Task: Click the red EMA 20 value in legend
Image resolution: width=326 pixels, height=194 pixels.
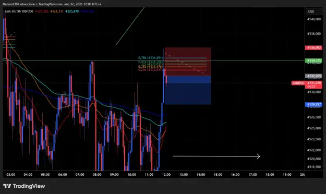Action: click(x=42, y=11)
